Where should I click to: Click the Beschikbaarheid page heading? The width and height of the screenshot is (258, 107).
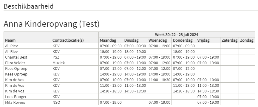(29, 7)
